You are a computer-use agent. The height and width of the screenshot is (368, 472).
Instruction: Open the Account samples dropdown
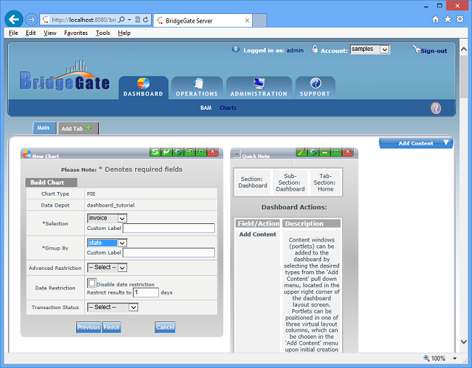[x=370, y=49]
